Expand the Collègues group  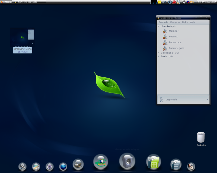pyautogui.click(x=158, y=52)
